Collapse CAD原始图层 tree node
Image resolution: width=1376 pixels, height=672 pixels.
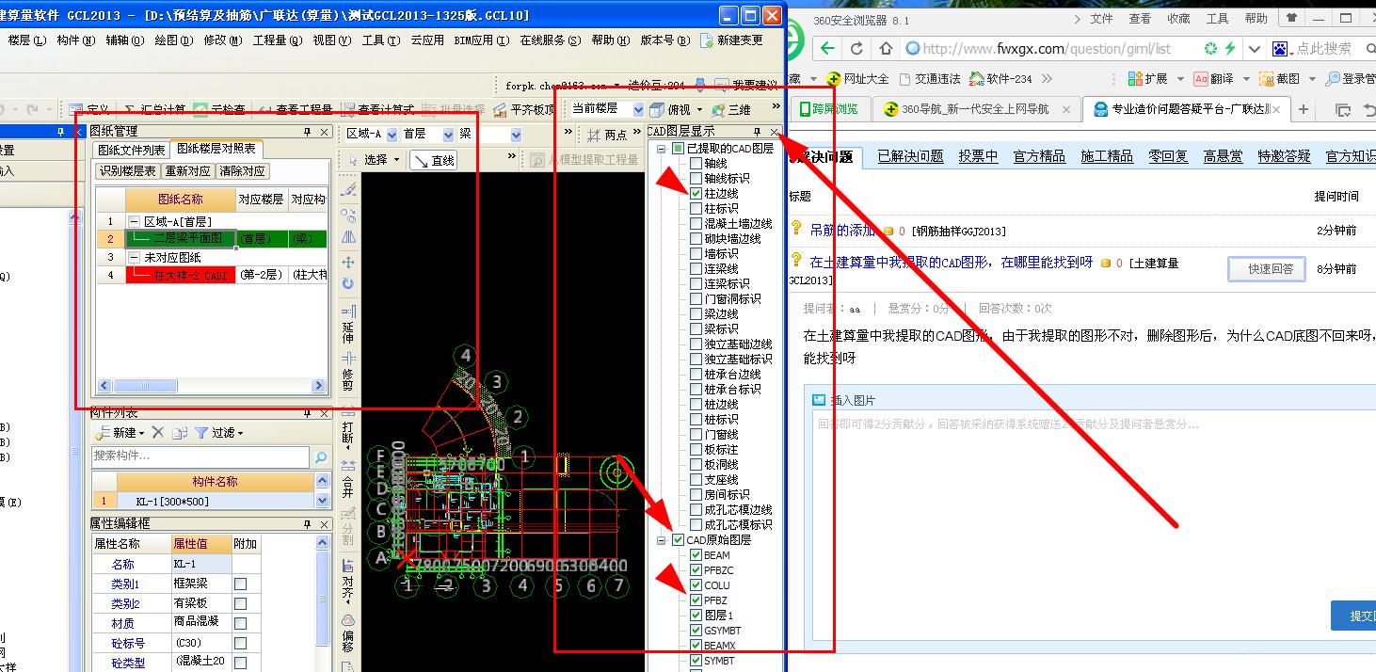click(x=662, y=540)
